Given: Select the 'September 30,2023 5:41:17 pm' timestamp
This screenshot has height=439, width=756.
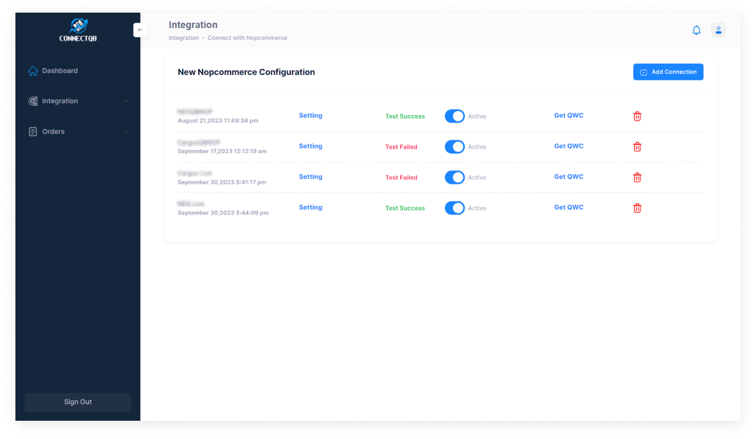Looking at the screenshot, I should (222, 182).
